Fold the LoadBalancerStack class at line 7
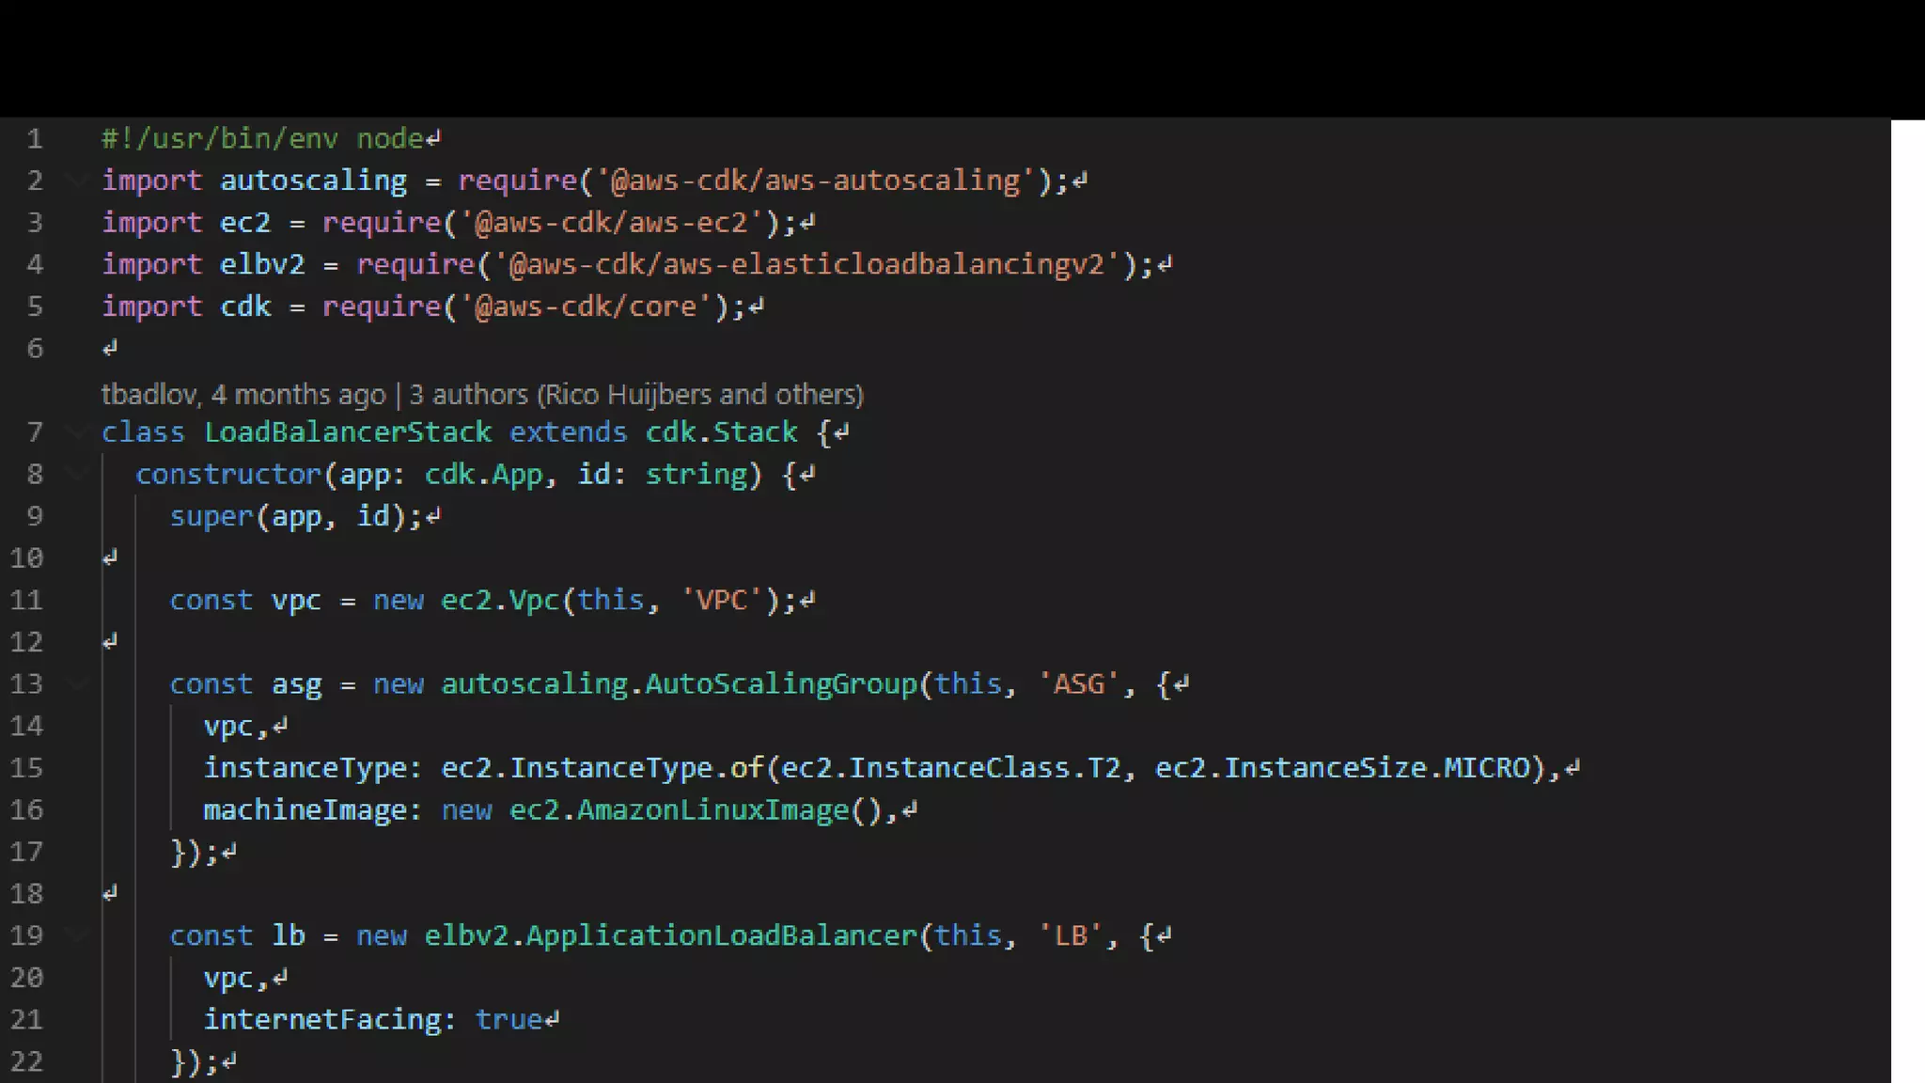 [x=80, y=432]
